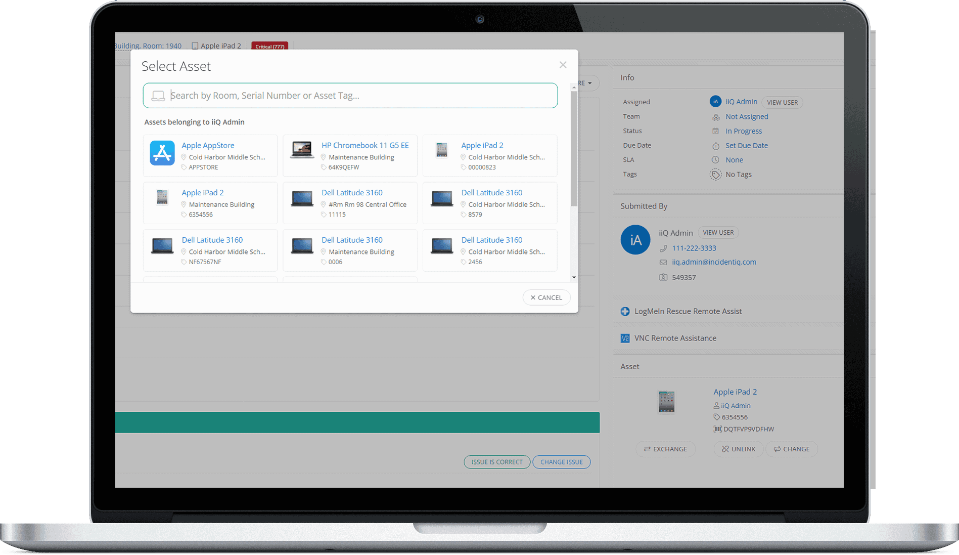This screenshot has height=555, width=959.
Task: Click the Critical (777) priority badge
Action: coord(270,46)
